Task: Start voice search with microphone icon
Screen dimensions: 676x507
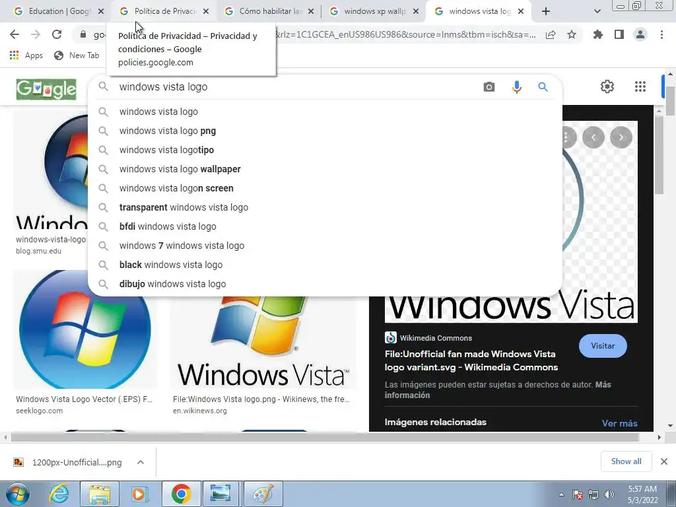Action: (x=516, y=87)
